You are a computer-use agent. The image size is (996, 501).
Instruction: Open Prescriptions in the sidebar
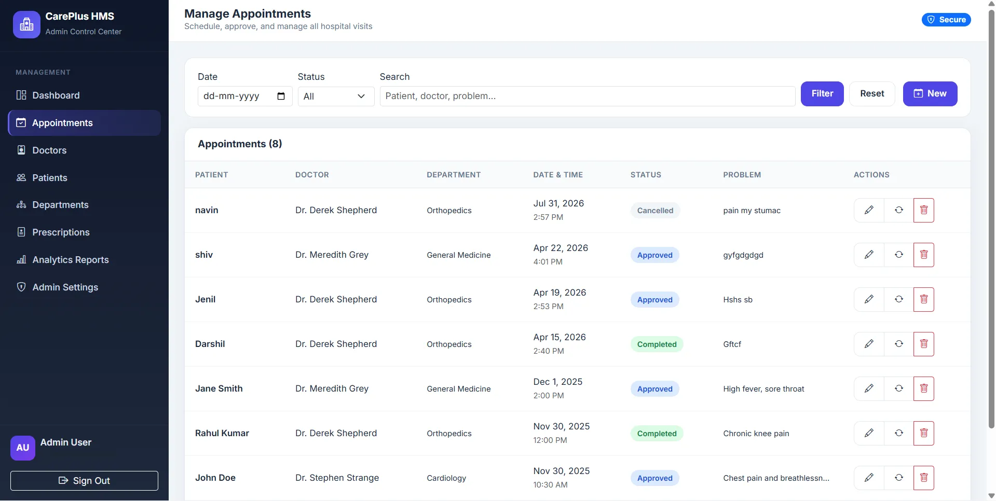pos(85,232)
